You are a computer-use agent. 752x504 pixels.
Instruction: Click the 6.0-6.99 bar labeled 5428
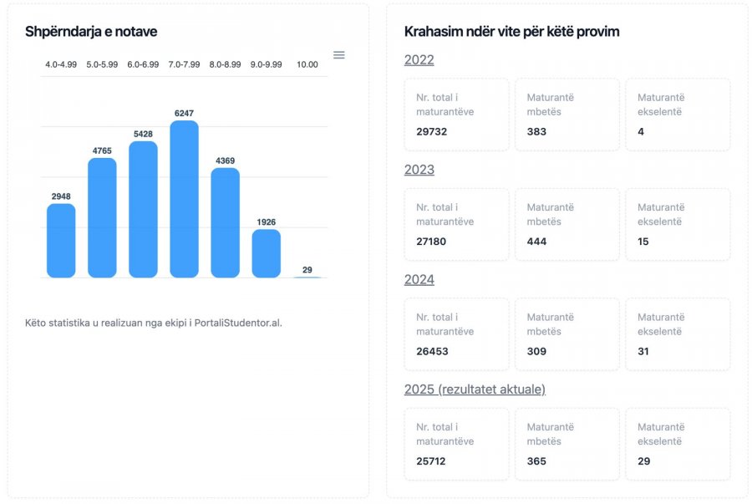(143, 210)
